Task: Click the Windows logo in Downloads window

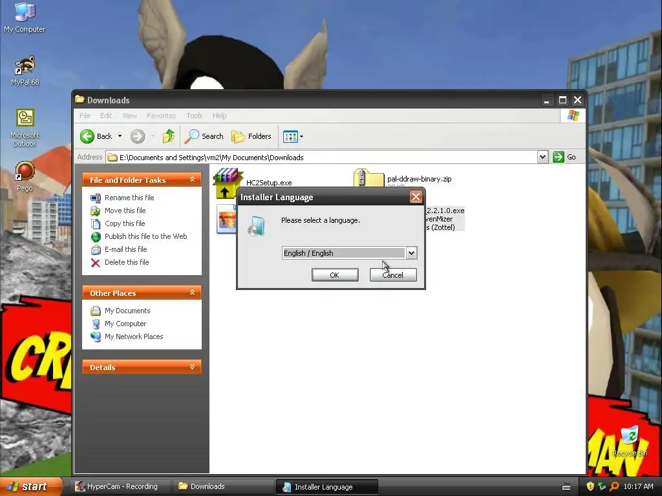Action: 573,115
